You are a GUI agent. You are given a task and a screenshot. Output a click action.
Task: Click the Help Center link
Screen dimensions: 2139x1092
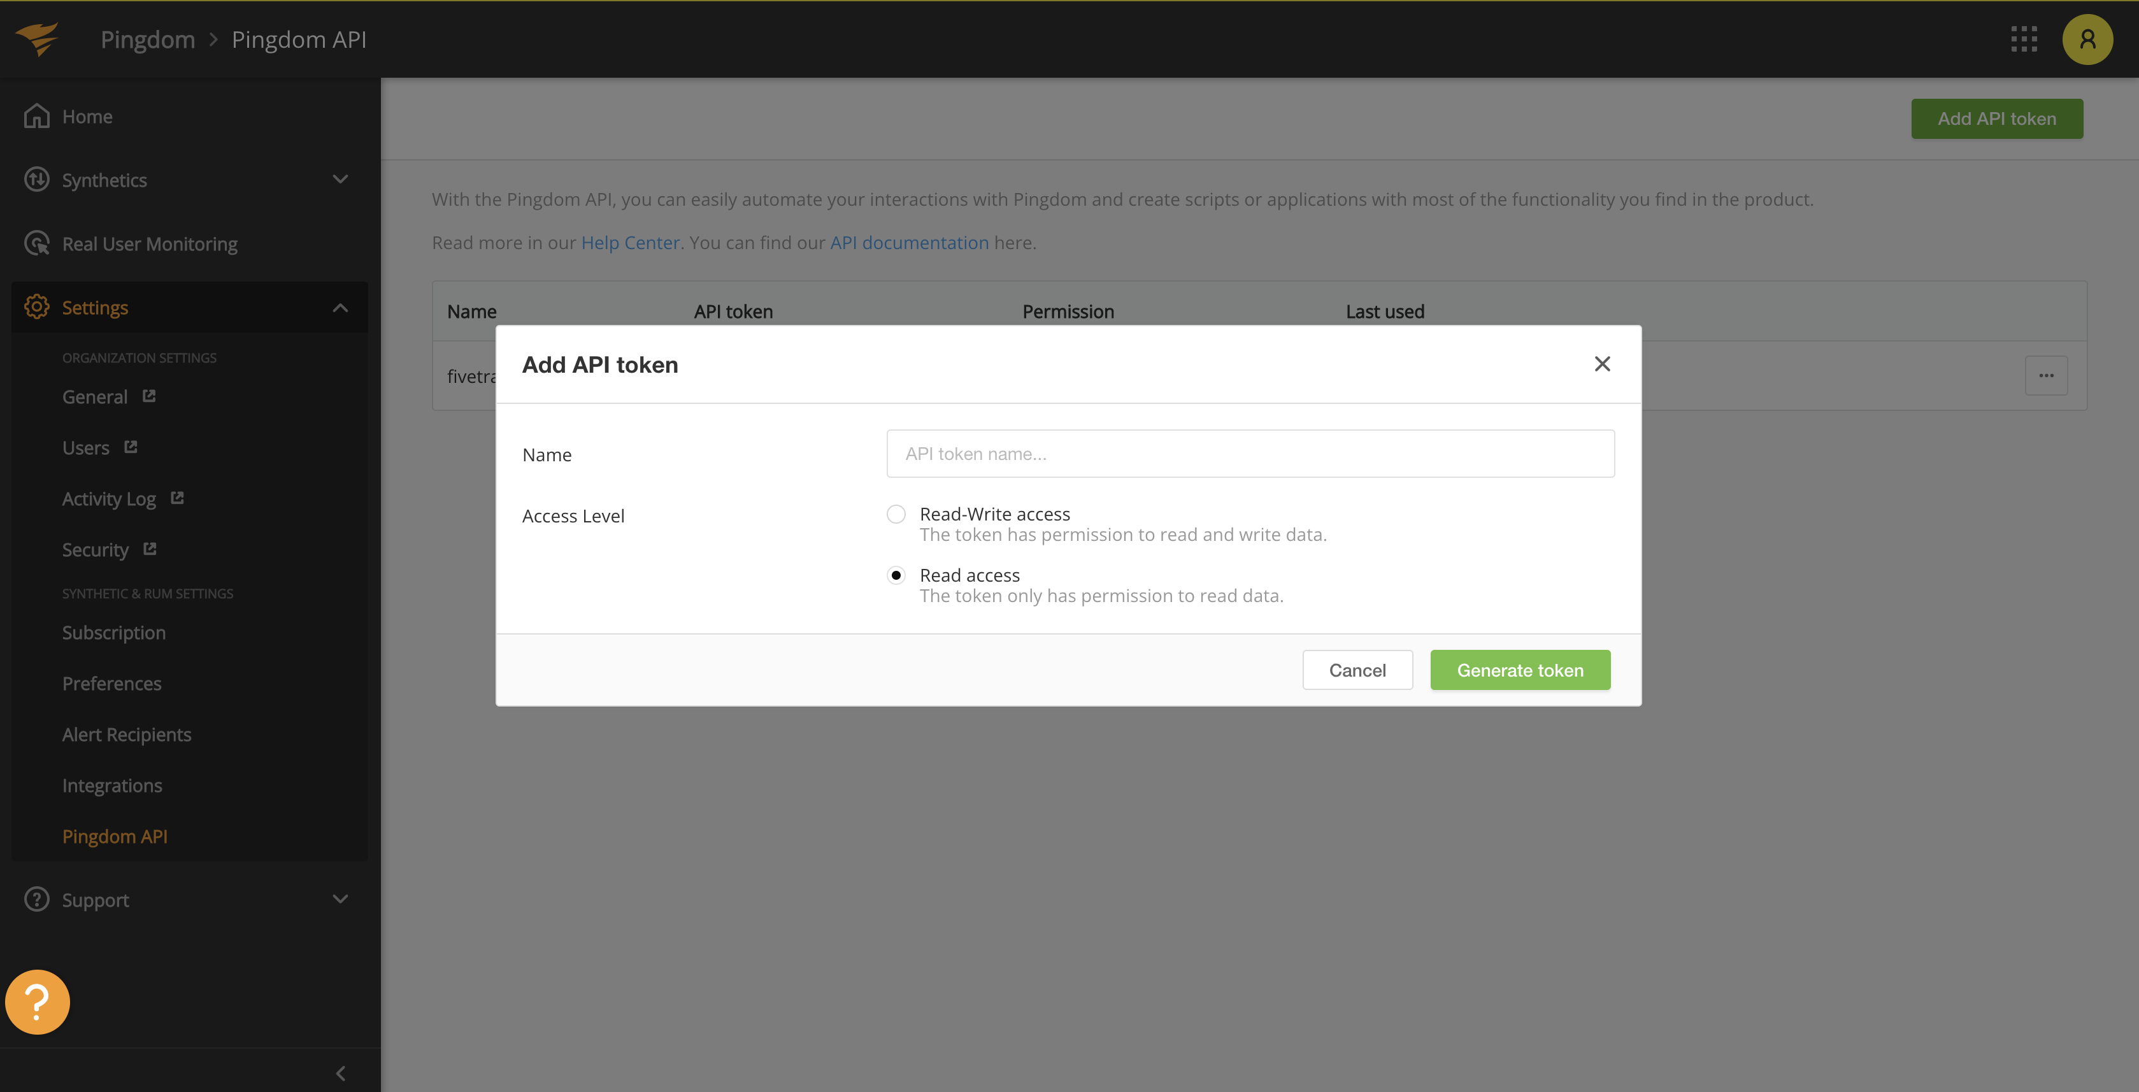pos(629,241)
